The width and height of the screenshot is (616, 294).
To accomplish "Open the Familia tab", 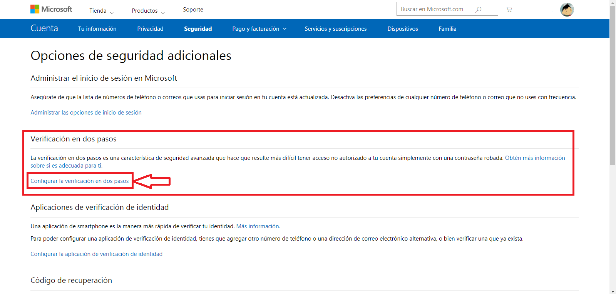I will [447, 29].
